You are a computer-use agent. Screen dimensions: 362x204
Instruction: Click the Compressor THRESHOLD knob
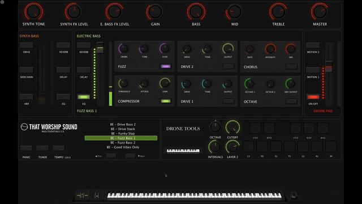pos(124,83)
